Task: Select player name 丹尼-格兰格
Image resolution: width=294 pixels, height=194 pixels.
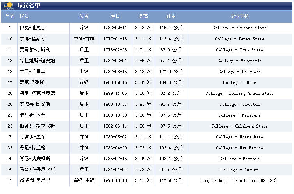Action: coord(32,148)
